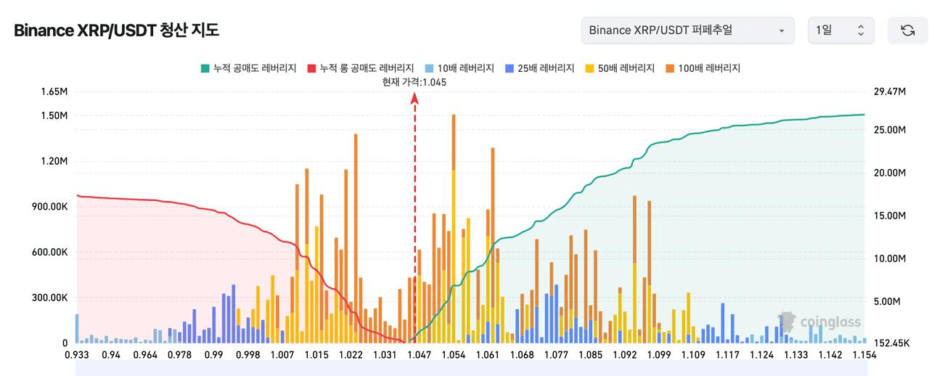Toggle the 50배 레버리지 legend item
Viewport: 929px width, 376px height.
[619, 68]
